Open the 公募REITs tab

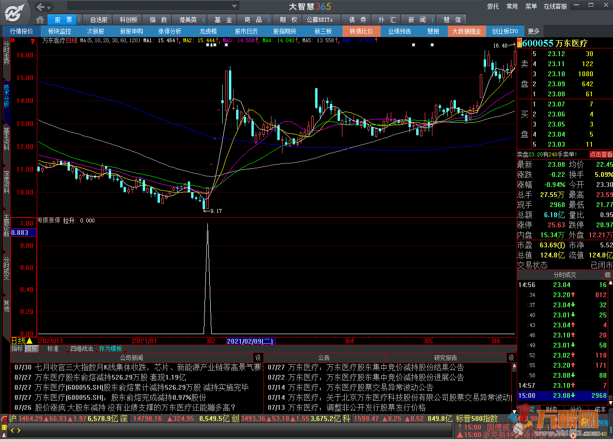(320, 20)
